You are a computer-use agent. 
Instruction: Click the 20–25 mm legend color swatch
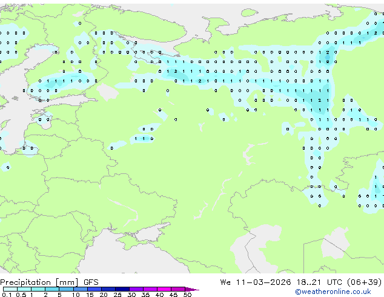tap(108, 289)
